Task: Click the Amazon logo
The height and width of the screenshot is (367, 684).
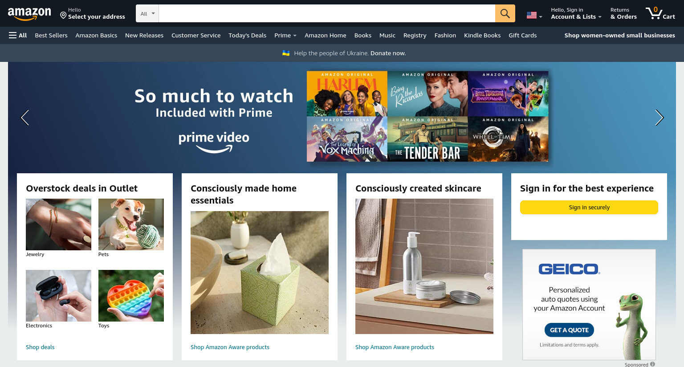Action: tap(29, 14)
